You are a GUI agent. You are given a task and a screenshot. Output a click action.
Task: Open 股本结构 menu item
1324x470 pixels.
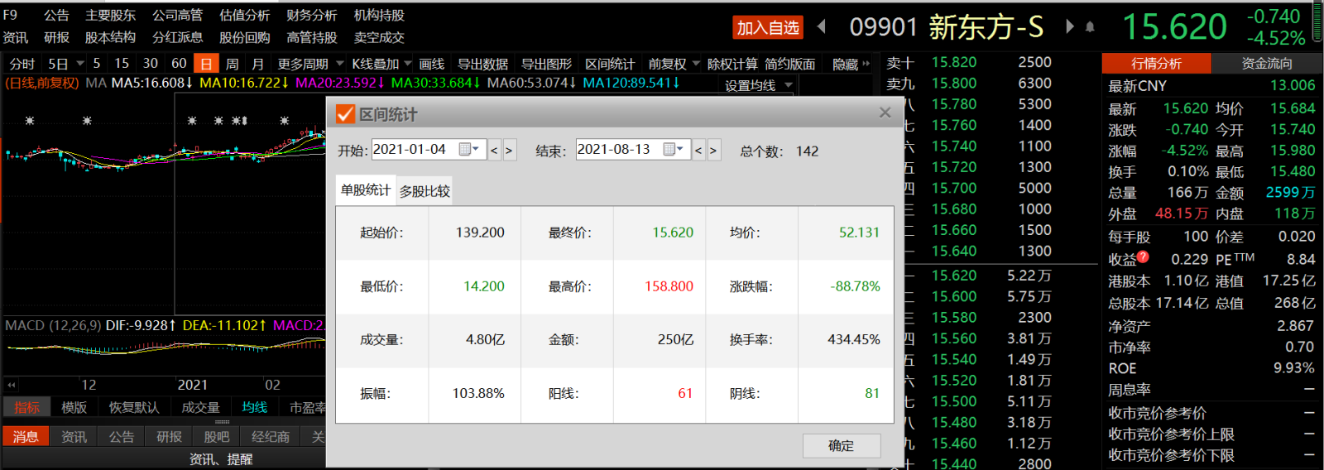pyautogui.click(x=110, y=37)
